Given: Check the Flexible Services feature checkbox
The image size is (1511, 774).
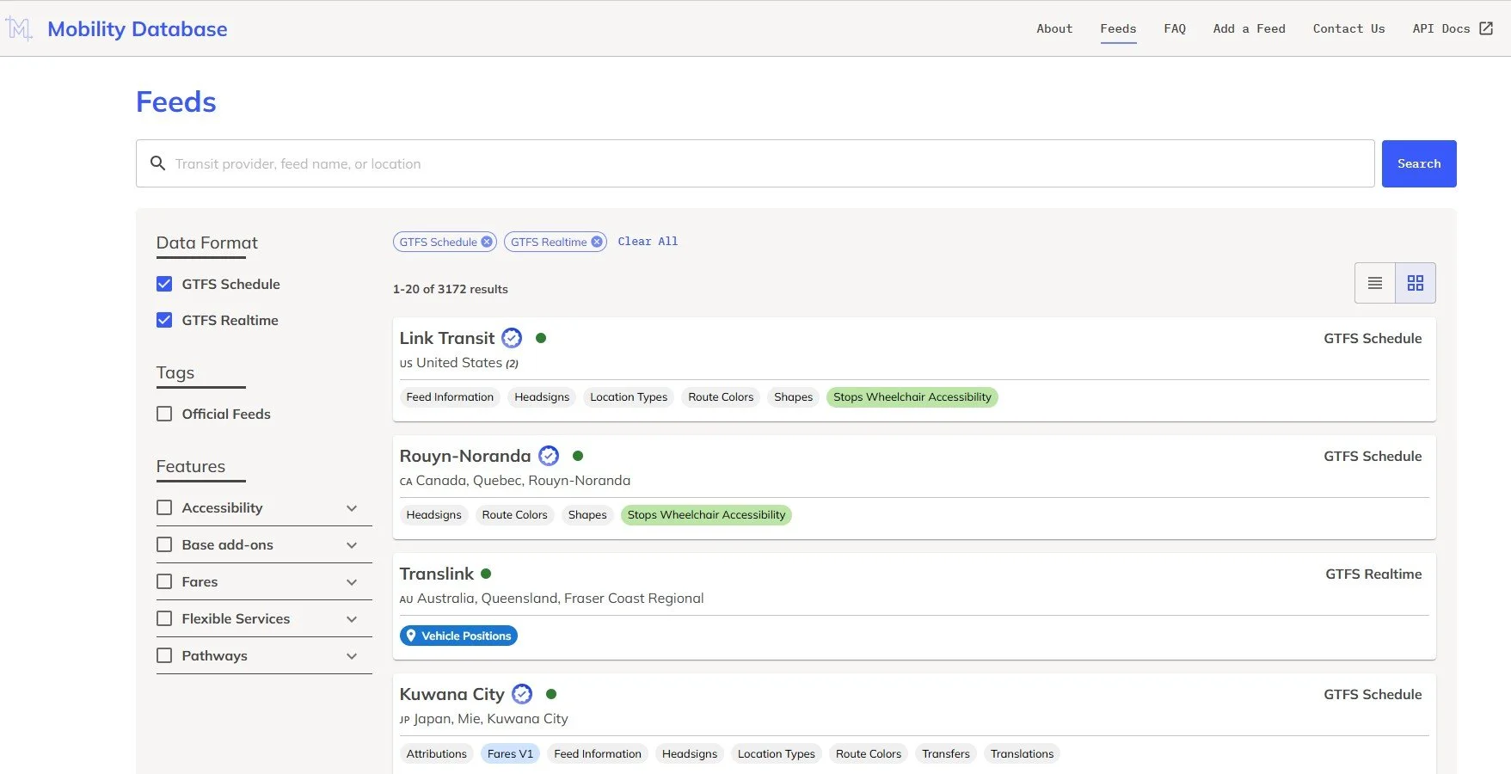Looking at the screenshot, I should [164, 618].
